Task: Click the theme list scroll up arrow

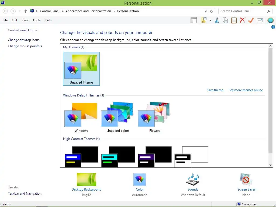Action: [271, 46]
